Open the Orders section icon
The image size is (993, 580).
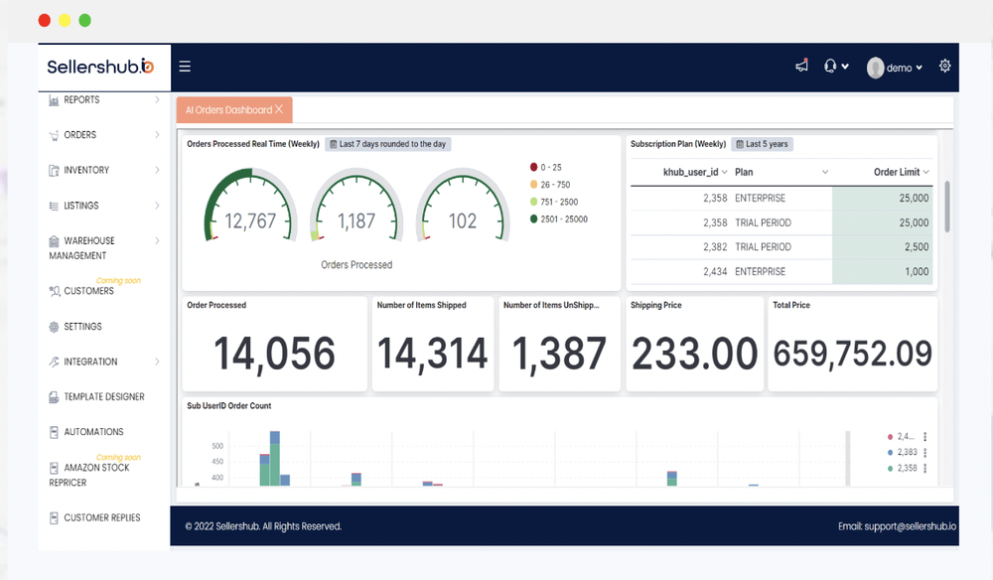[52, 134]
